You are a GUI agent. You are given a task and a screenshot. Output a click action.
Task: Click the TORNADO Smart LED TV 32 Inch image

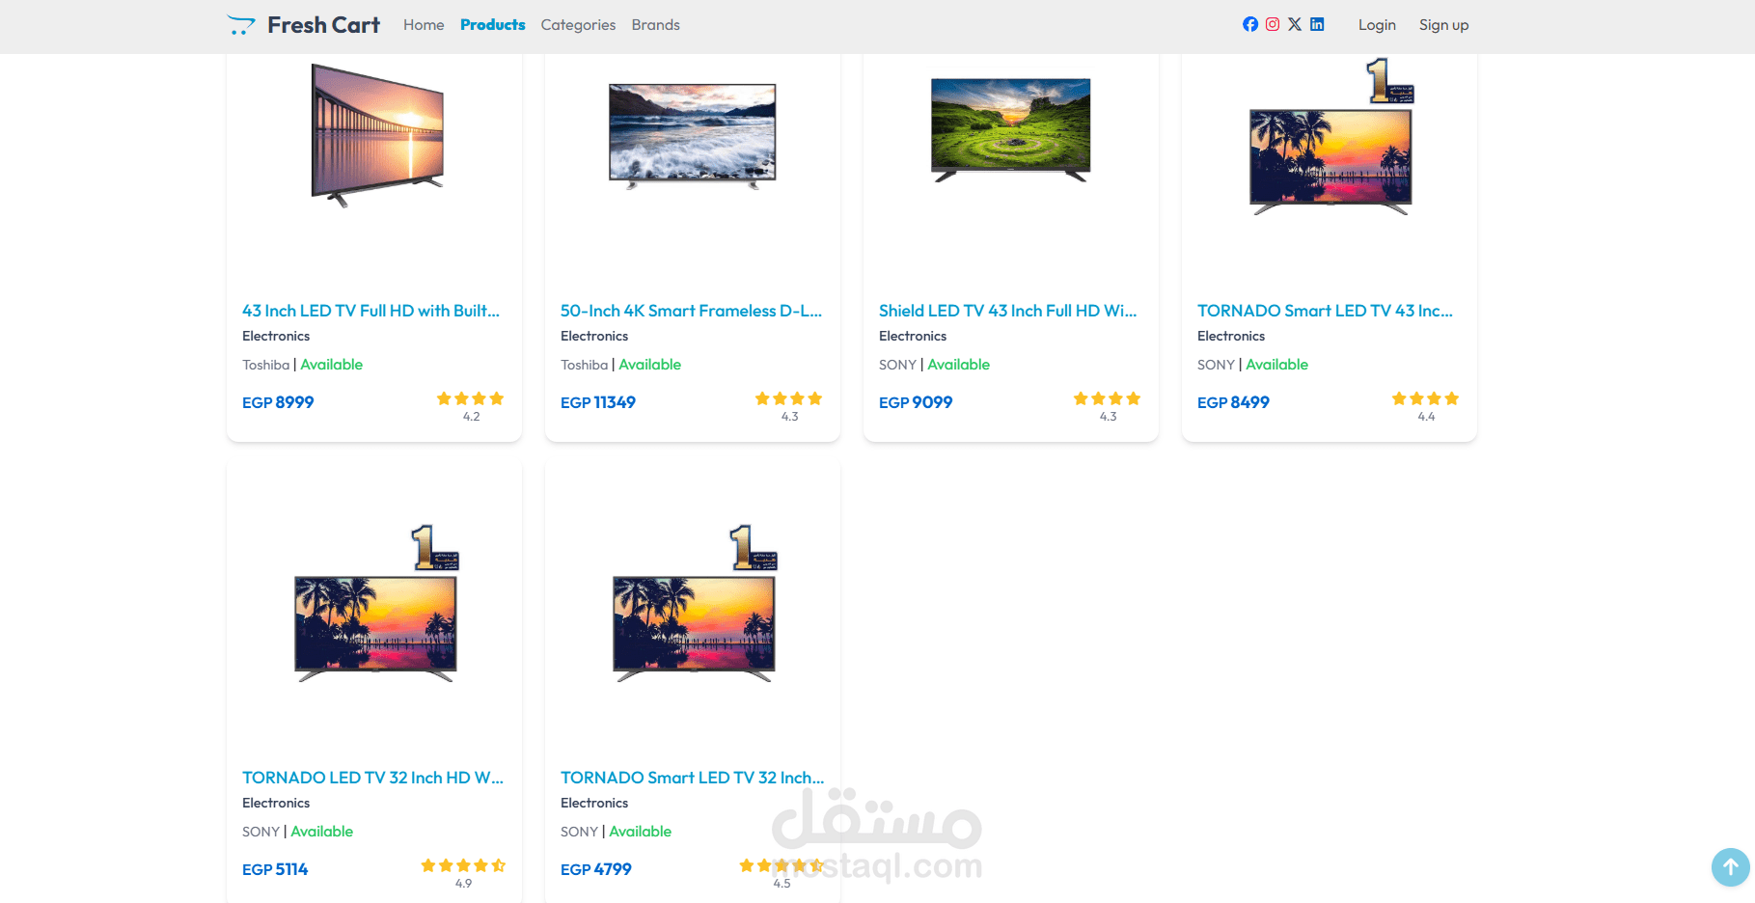coord(695,604)
